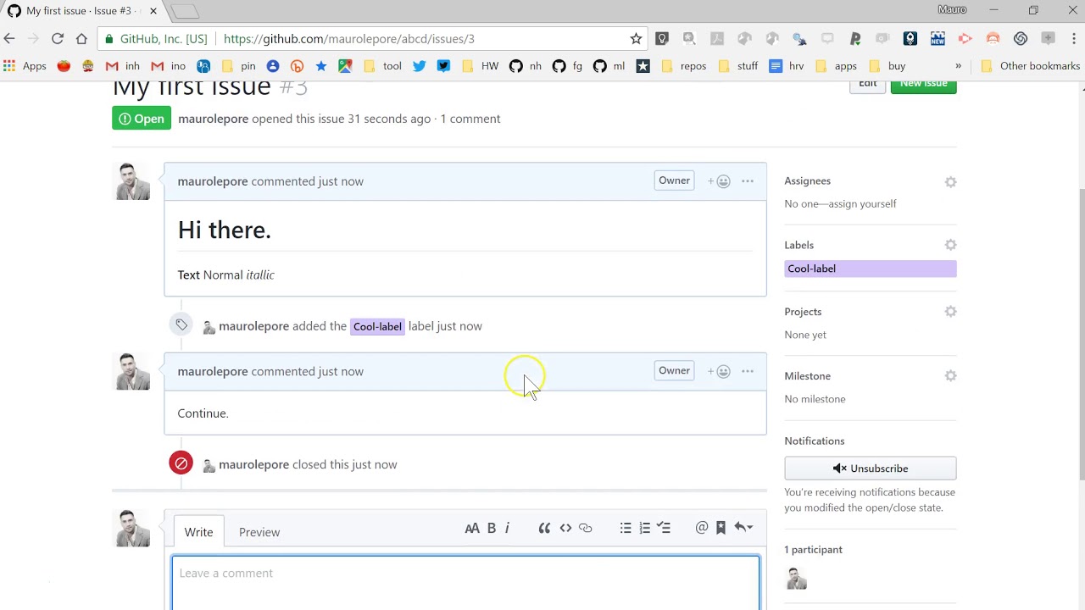Add a numbered list in comment
The height and width of the screenshot is (610, 1085).
[645, 528]
